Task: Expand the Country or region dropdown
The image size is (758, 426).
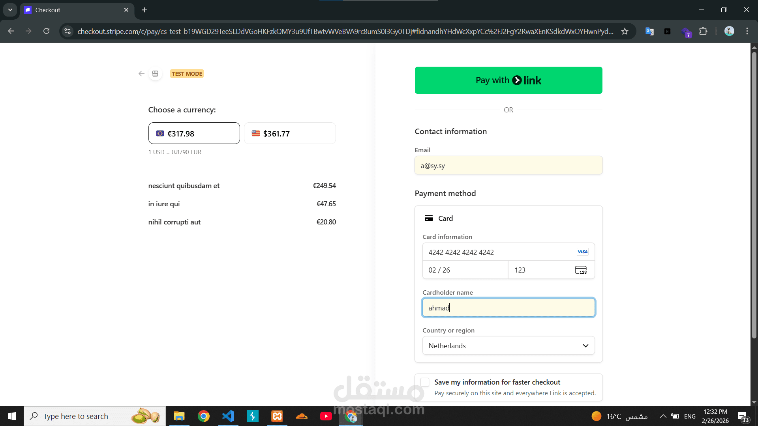Action: tap(508, 346)
